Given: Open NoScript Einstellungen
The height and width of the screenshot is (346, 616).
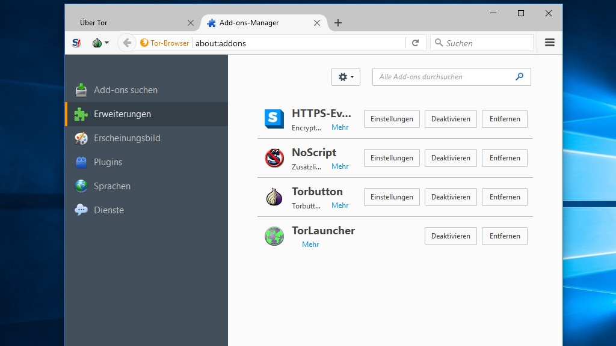Looking at the screenshot, I should pos(392,158).
